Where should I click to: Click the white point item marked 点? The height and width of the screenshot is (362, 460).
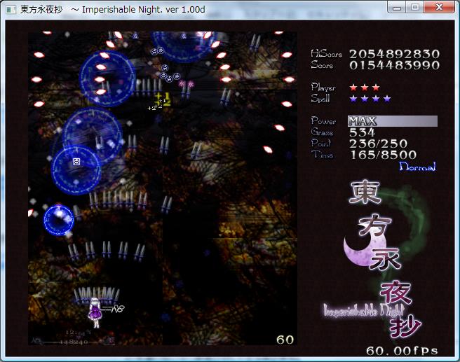pyautogui.click(x=76, y=162)
